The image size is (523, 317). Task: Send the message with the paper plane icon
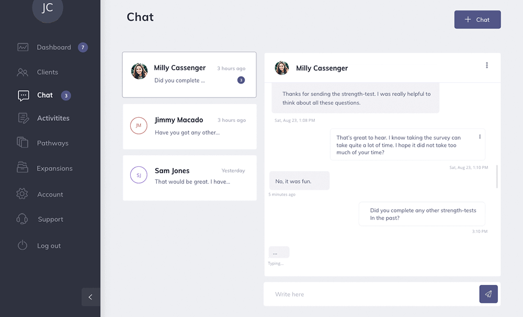pos(488,294)
